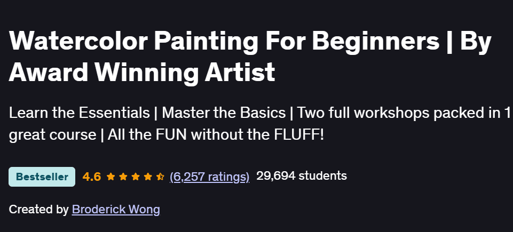Image resolution: width=513 pixels, height=232 pixels.
Task: Click the "Learn the Essentials" subtitle phrase
Action: [80, 113]
